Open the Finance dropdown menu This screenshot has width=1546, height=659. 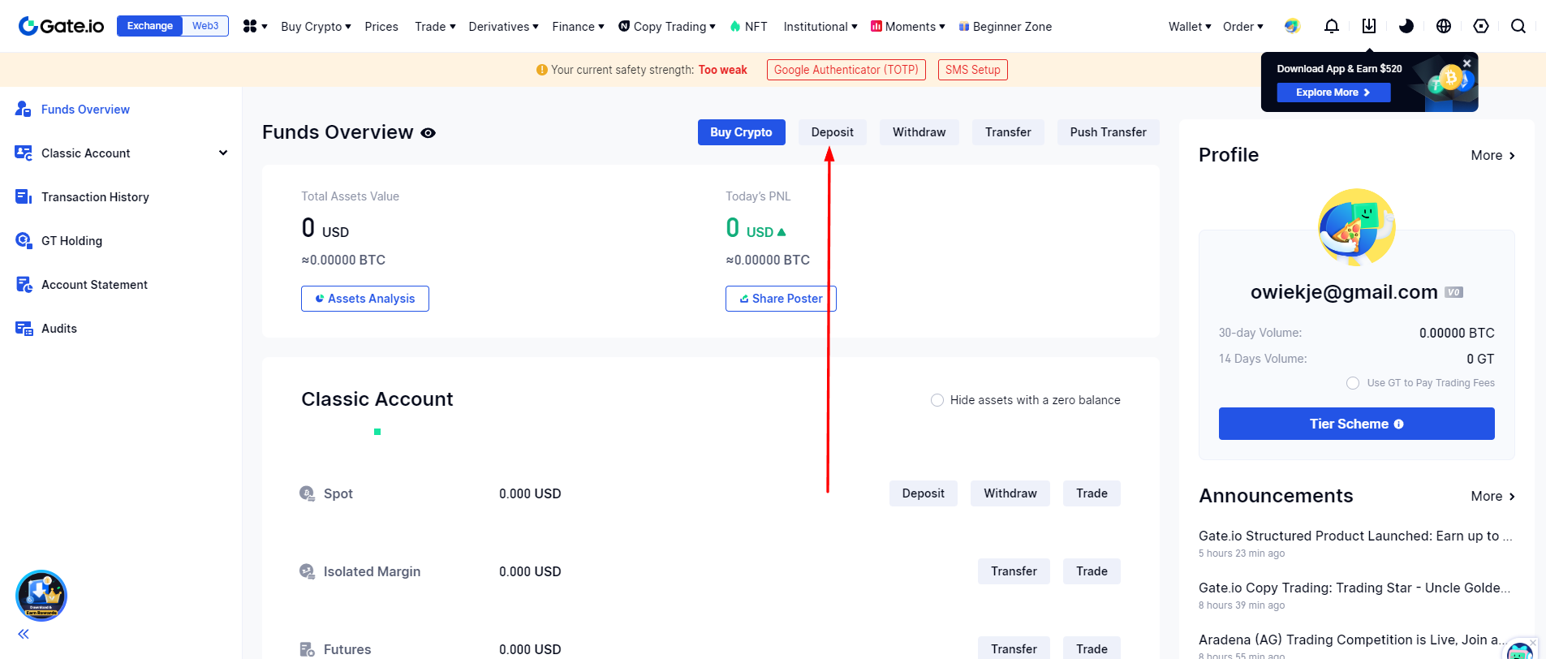point(578,27)
